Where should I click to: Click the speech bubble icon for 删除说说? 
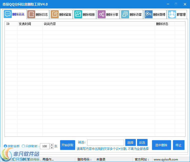(x=8, y=14)
